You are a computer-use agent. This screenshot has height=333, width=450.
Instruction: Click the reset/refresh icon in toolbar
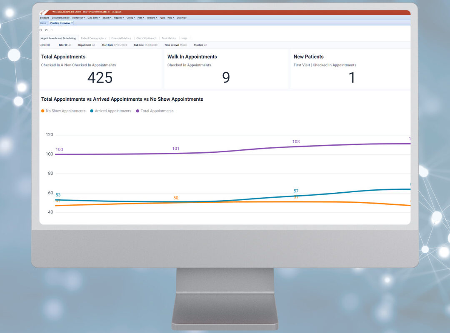41,30
